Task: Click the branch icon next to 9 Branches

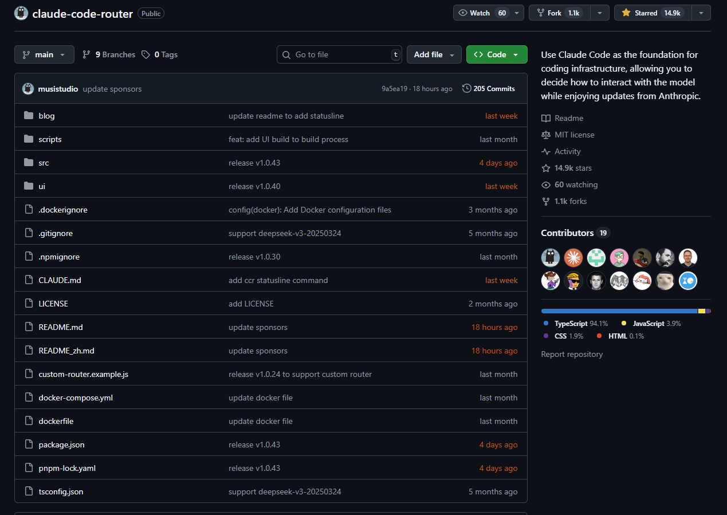Action: click(87, 54)
